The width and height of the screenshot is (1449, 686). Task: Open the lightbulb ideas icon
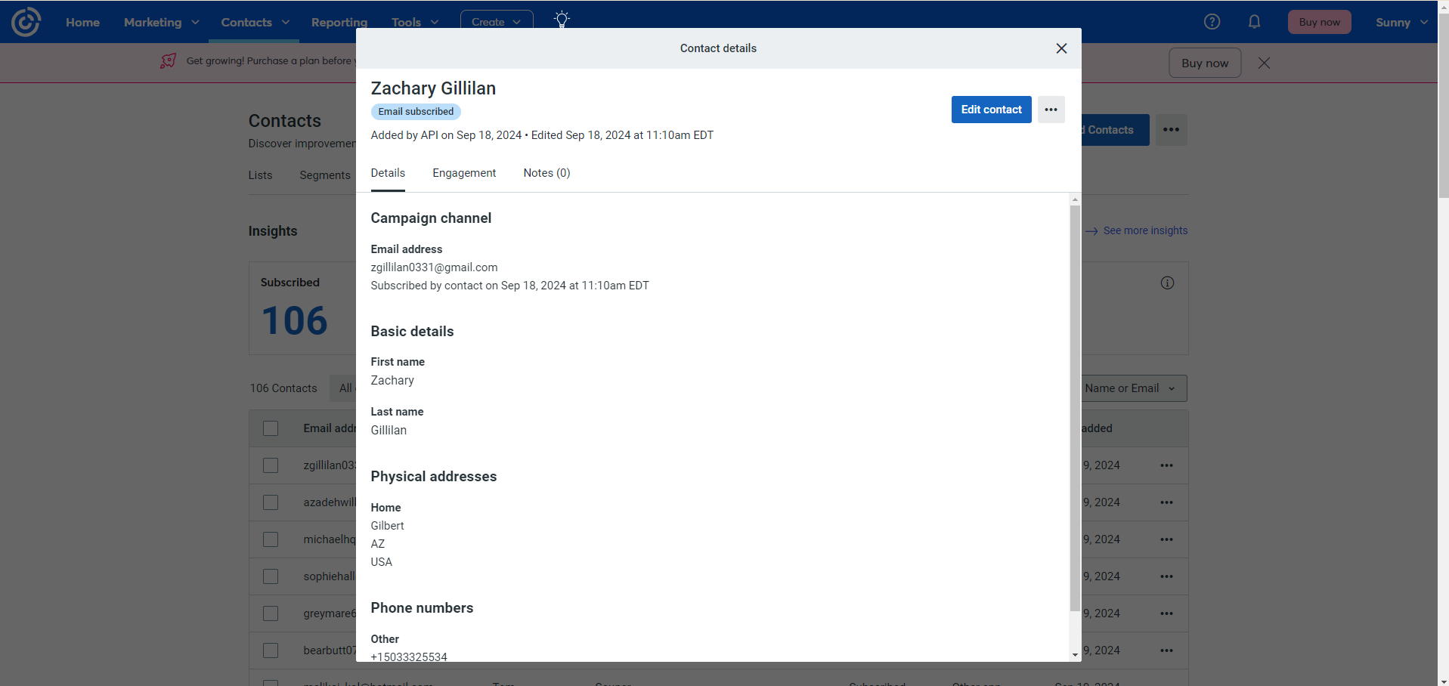coord(562,20)
